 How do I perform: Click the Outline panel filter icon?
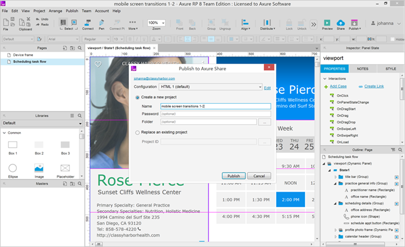coord(393,149)
